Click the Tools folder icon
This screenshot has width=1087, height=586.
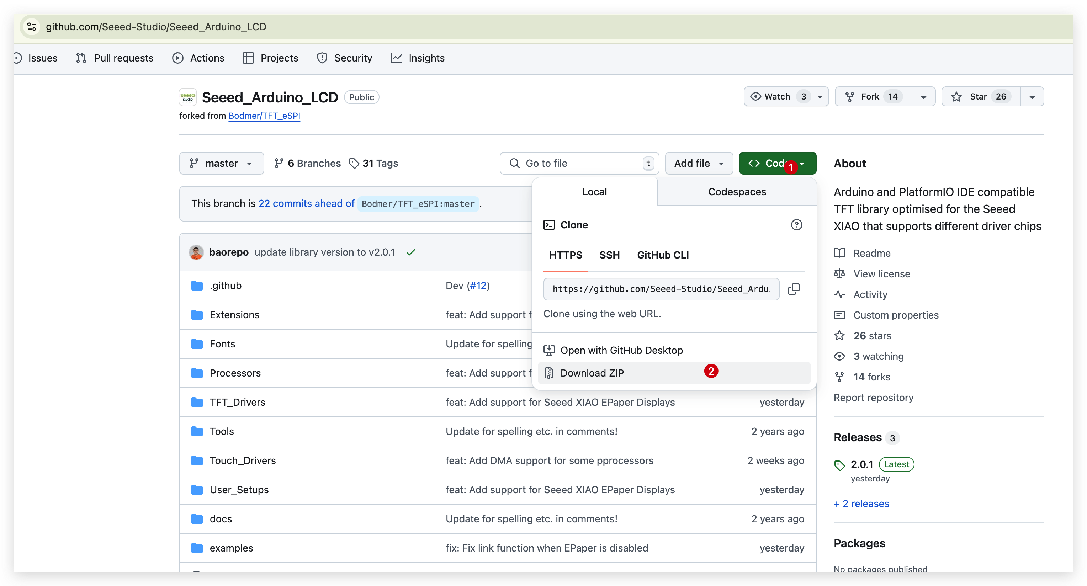(197, 431)
